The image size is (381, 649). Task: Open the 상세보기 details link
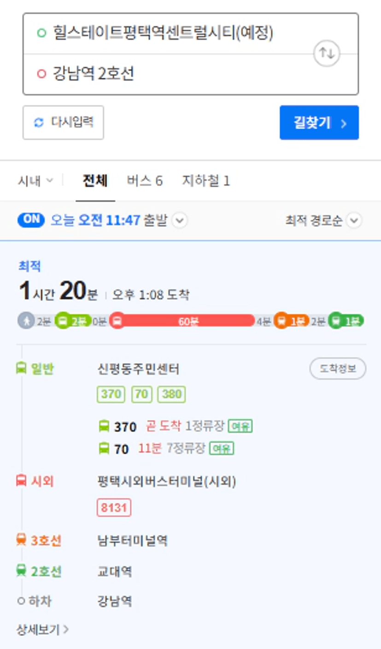pyautogui.click(x=42, y=629)
